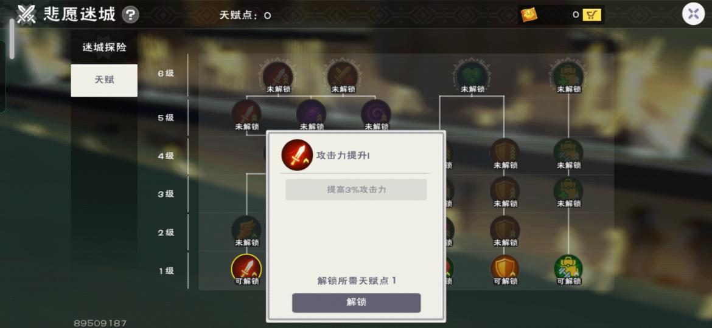Open the help question mark icon
This screenshot has height=328, width=712.
130,15
